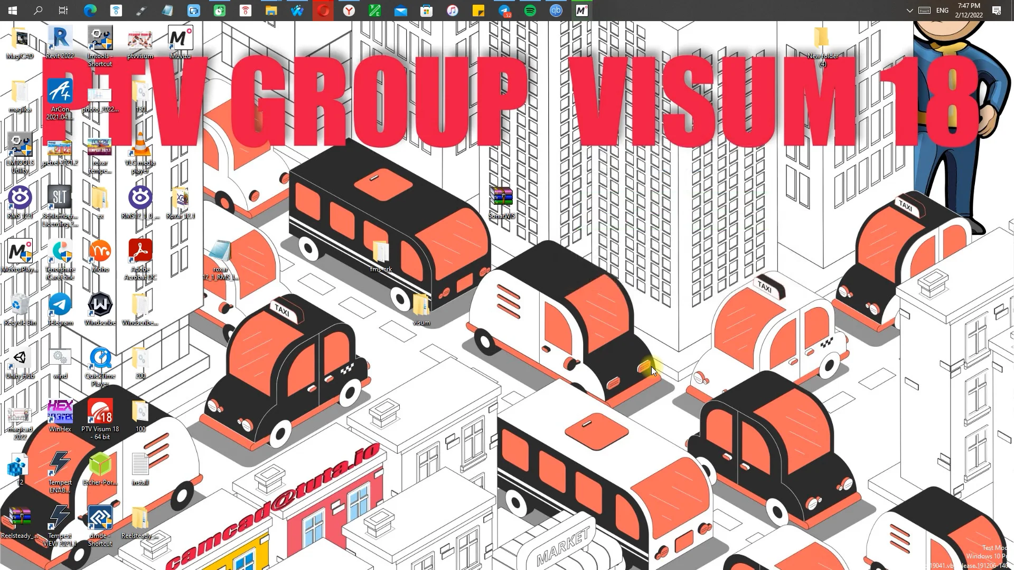Image resolution: width=1014 pixels, height=570 pixels.
Task: Open the roxar 12_1_RMS file icon
Action: click(x=220, y=260)
